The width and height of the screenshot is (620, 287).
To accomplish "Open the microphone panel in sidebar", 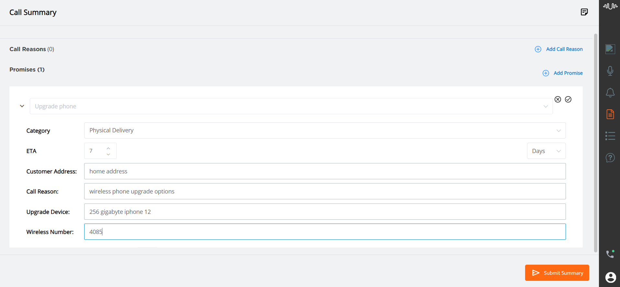I will point(610,71).
